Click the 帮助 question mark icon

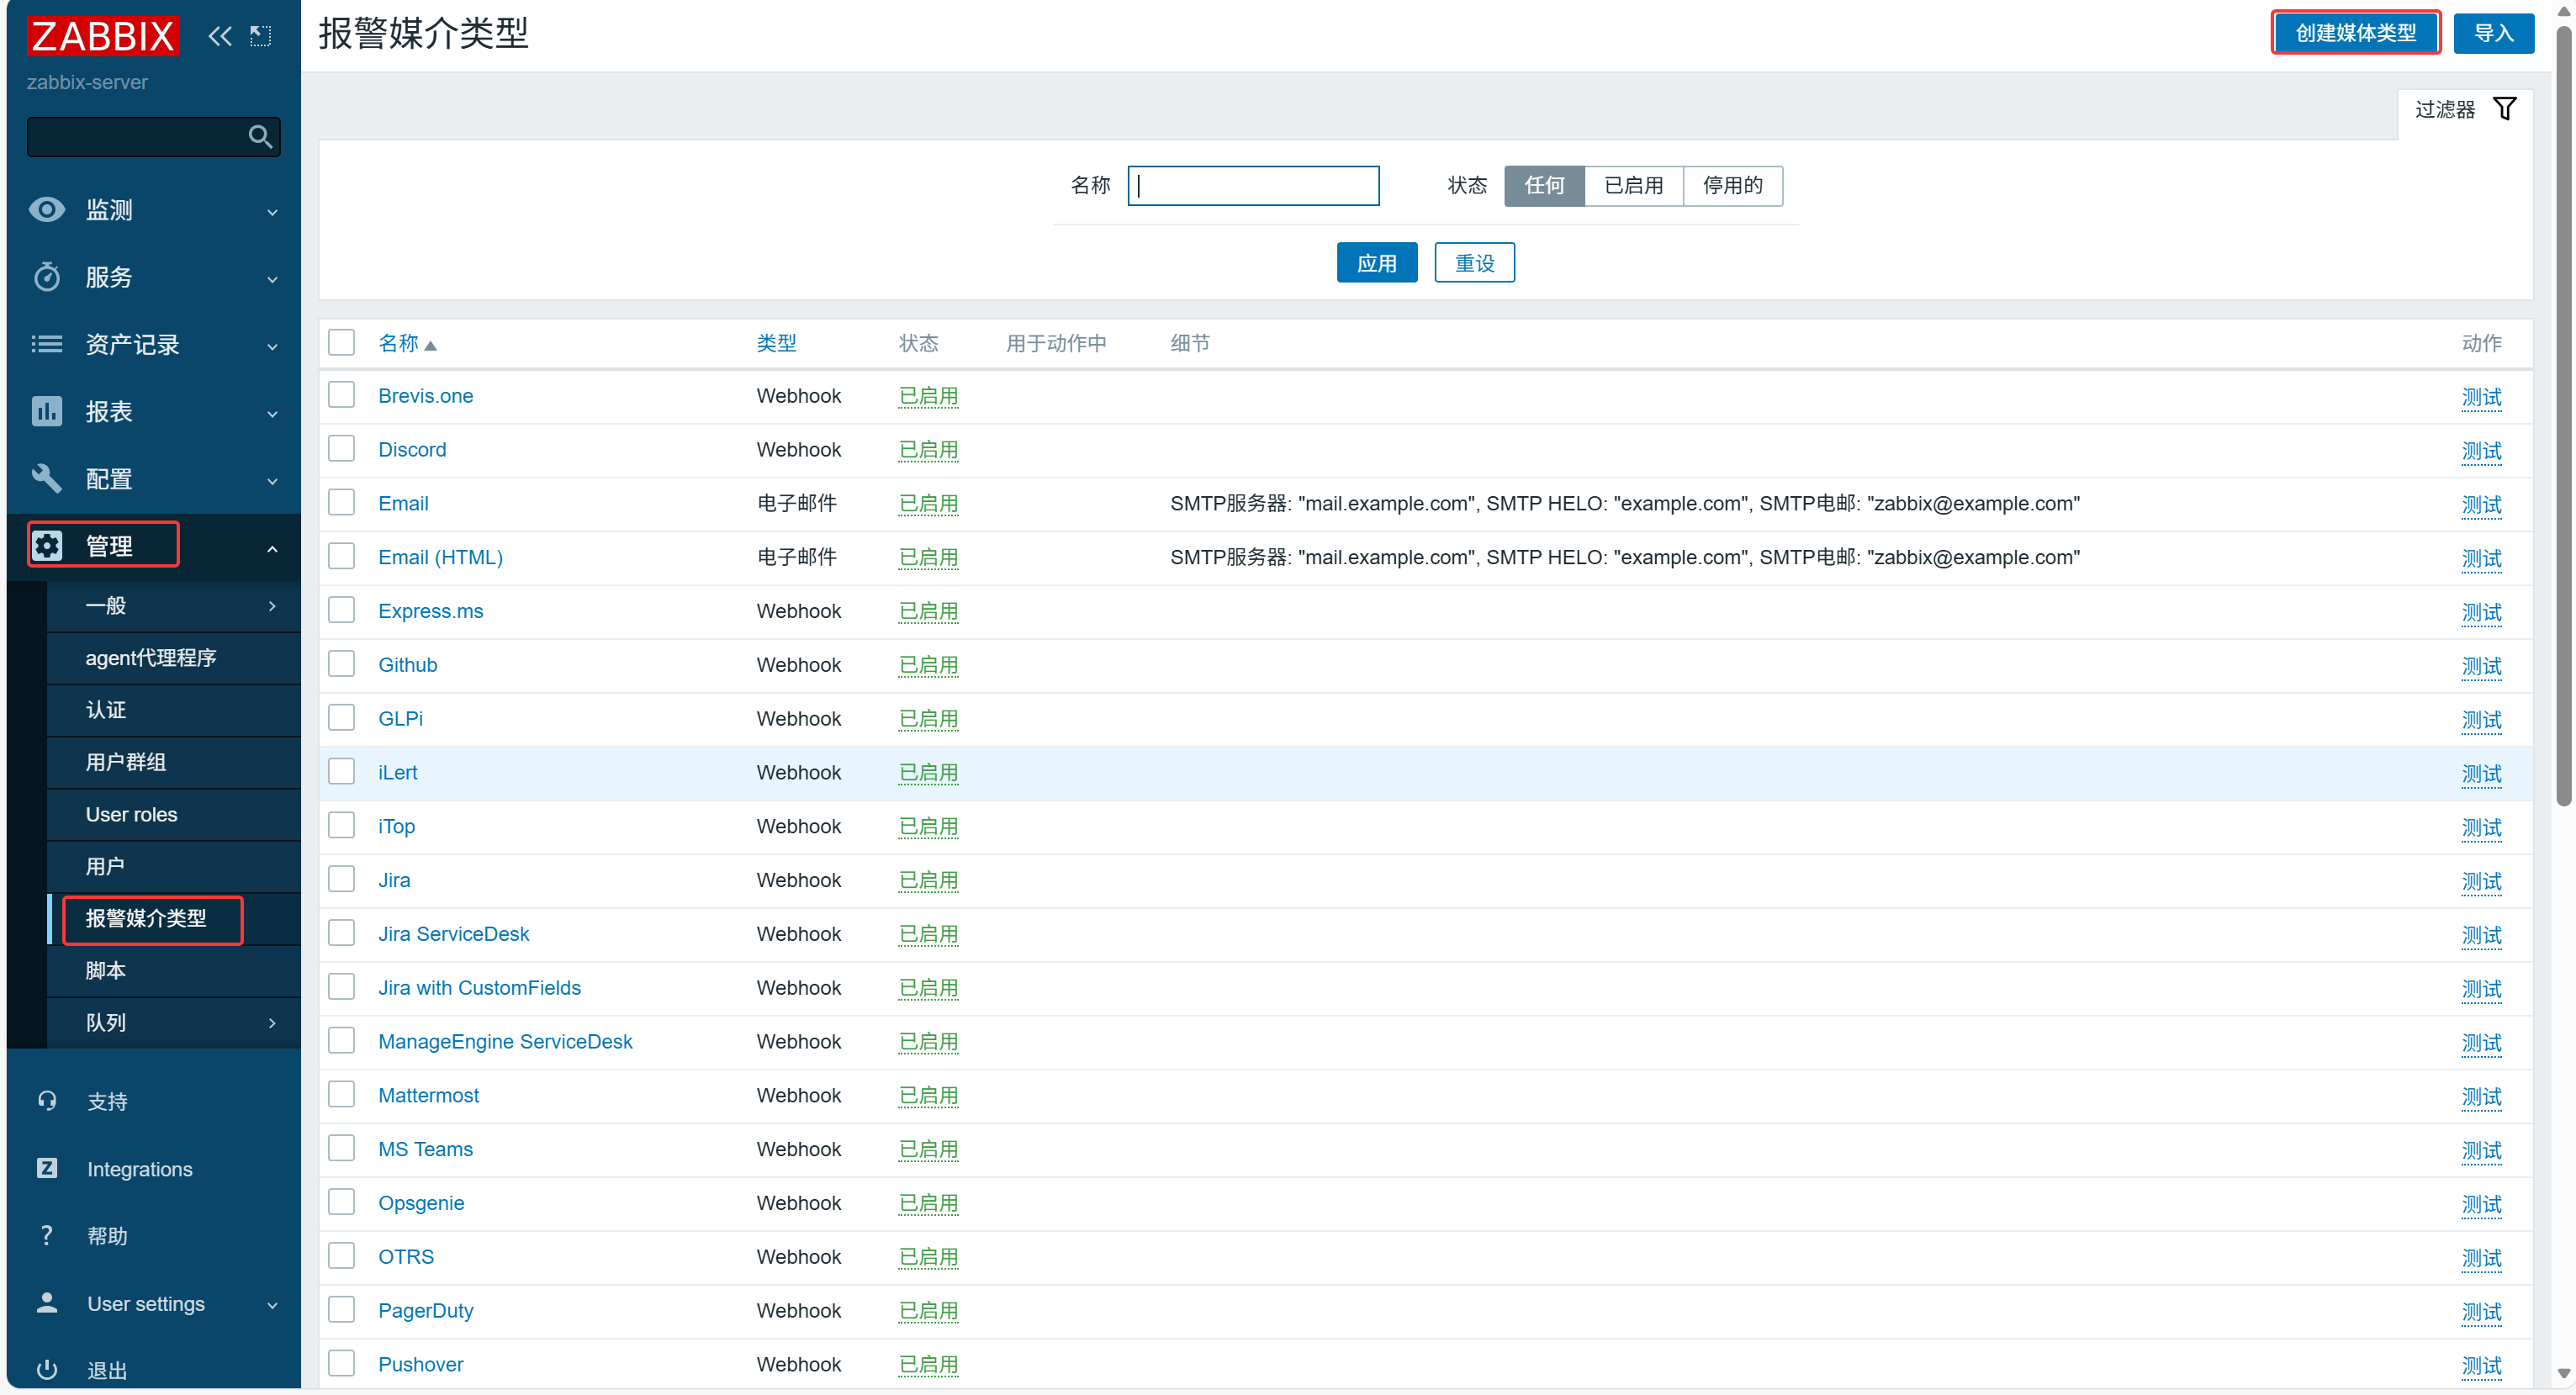[47, 1235]
